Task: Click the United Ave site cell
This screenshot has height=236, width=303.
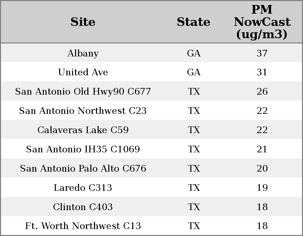Action: [83, 72]
